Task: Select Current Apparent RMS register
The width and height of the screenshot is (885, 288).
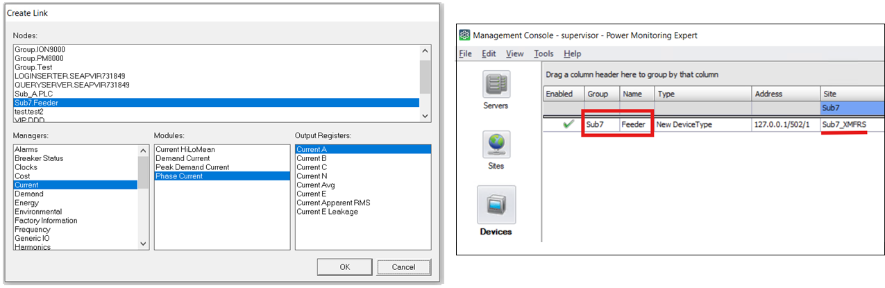Action: pyautogui.click(x=363, y=203)
